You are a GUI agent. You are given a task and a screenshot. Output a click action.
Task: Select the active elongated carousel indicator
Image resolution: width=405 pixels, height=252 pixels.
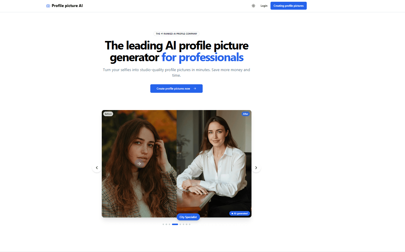pos(175,224)
